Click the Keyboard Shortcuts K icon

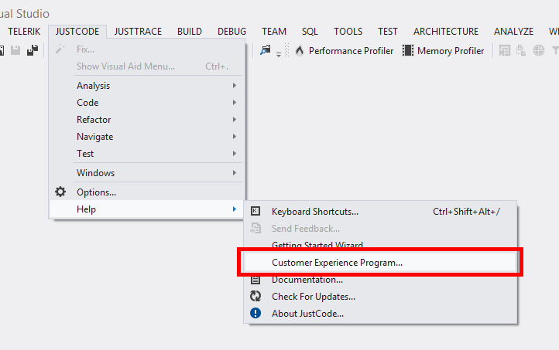pyautogui.click(x=255, y=211)
